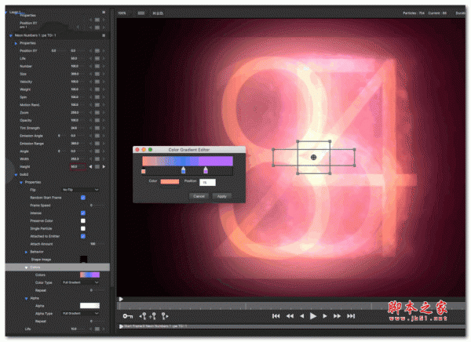The width and height of the screenshot is (471, 342).
Task: Click the emitter center crosshair in the viewport
Action: tap(313, 158)
